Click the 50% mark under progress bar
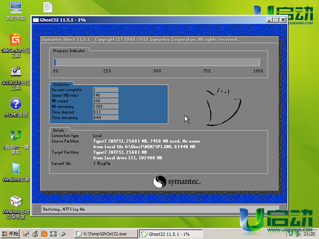 coord(157,71)
